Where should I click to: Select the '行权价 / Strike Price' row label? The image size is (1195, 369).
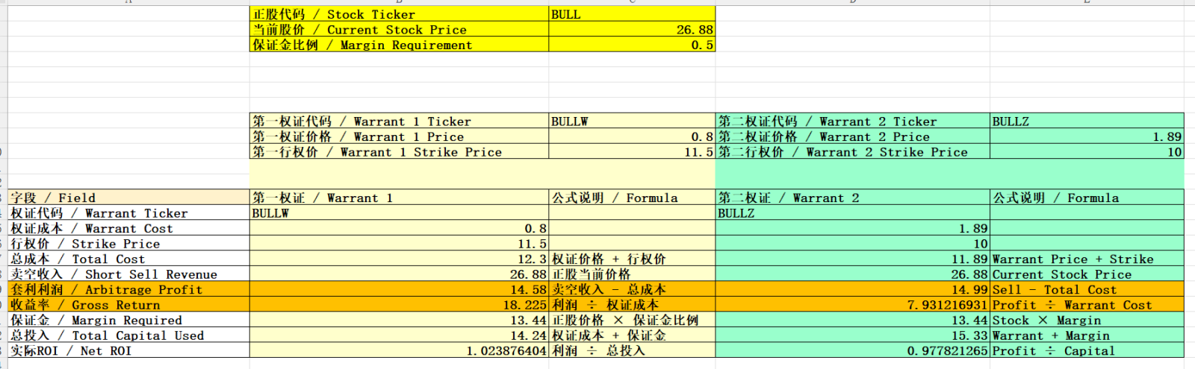128,244
